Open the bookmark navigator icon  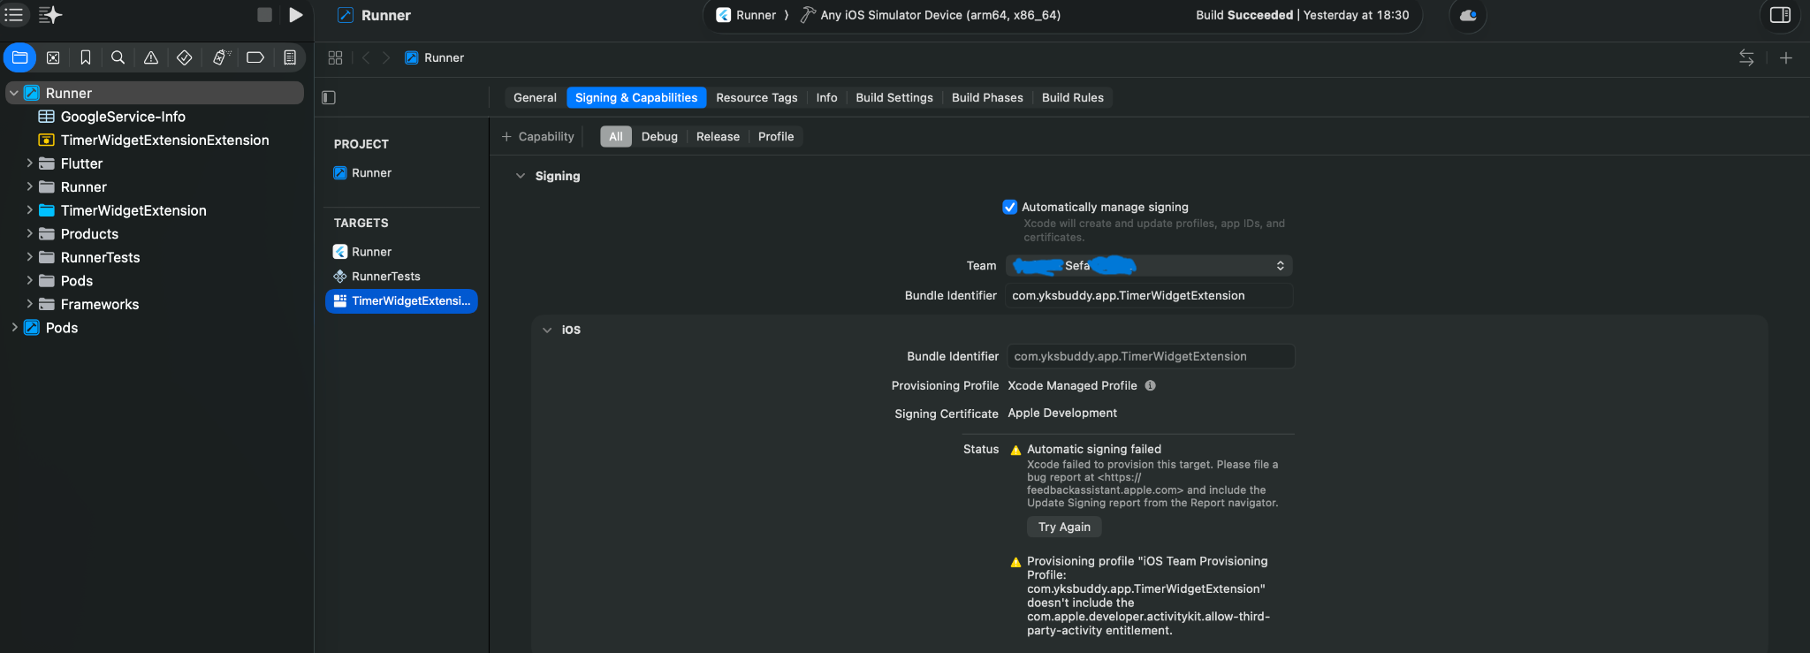[x=86, y=57]
